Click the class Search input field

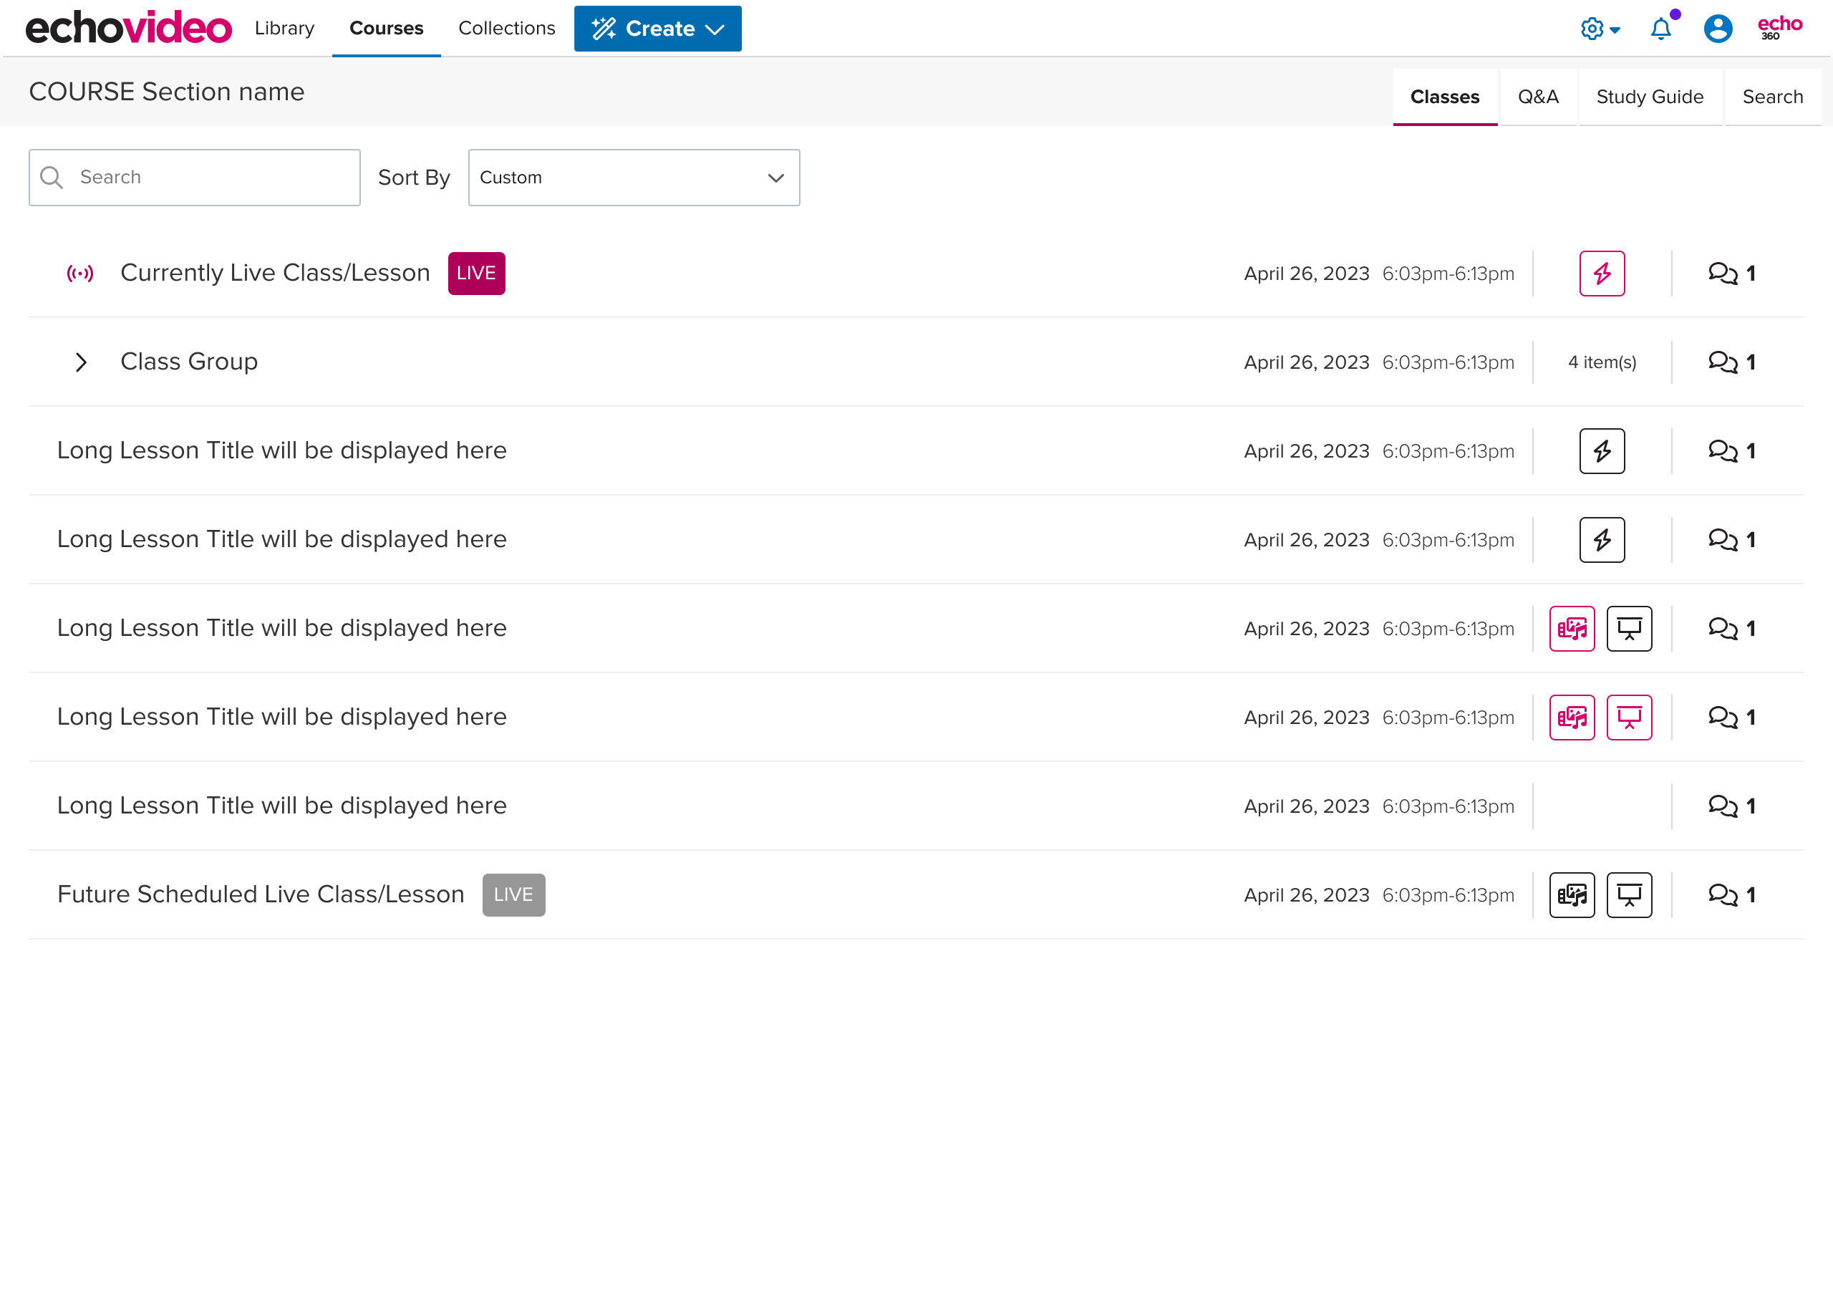(x=208, y=178)
